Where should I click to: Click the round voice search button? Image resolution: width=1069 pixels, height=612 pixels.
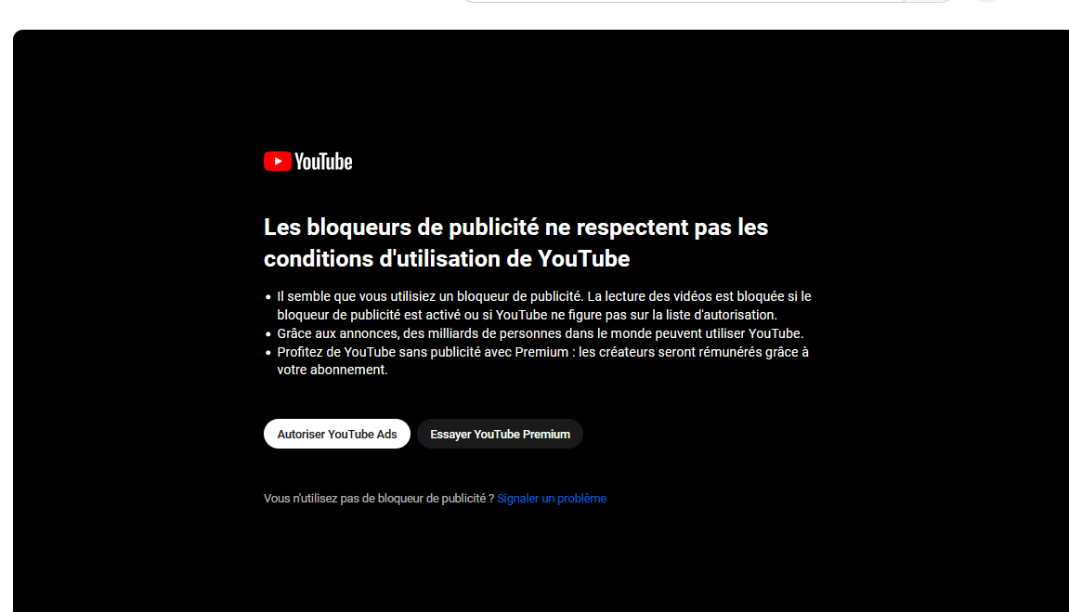[985, 1]
